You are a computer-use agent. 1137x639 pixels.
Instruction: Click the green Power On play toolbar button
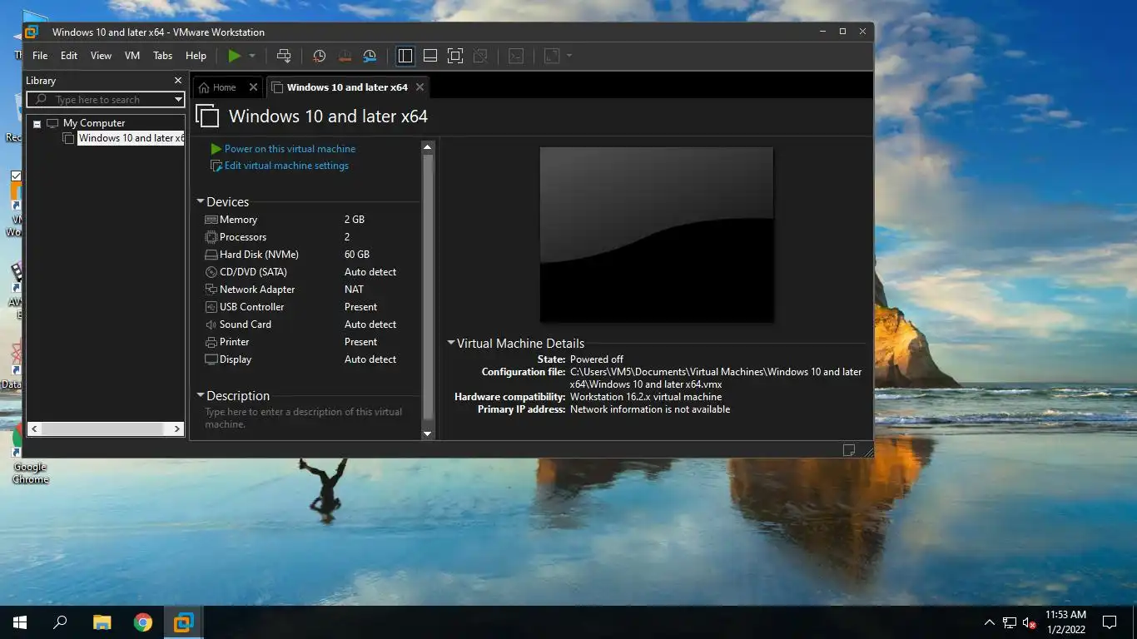[x=235, y=56]
